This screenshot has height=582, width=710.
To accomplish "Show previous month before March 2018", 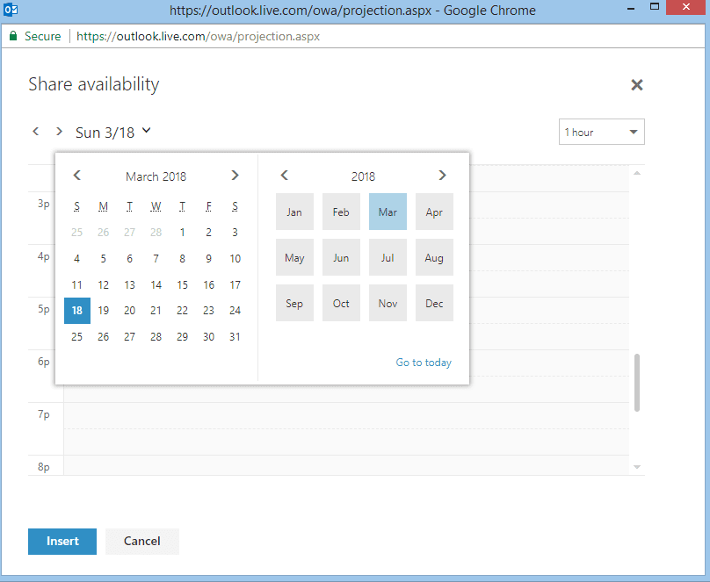I will click(x=77, y=175).
